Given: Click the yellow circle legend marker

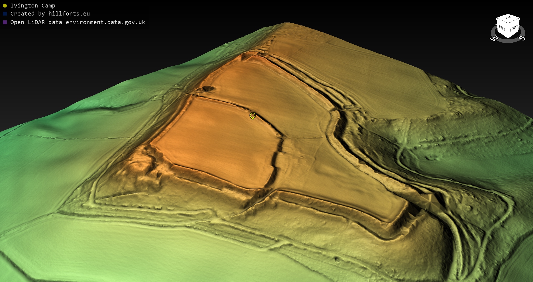Looking at the screenshot, I should [x=5, y=6].
